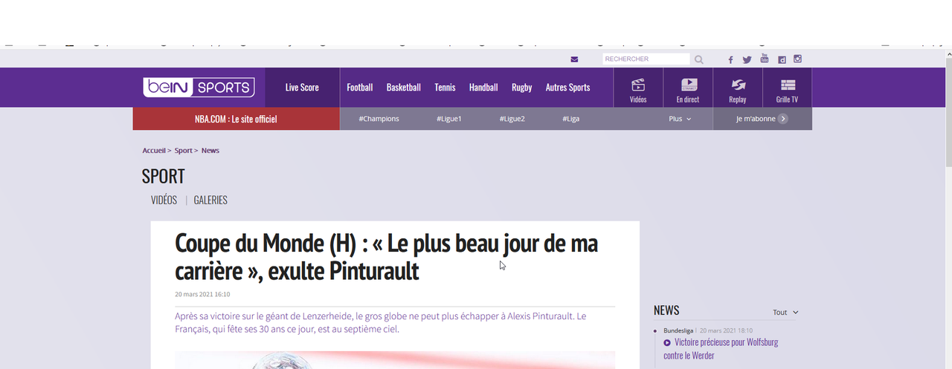Open the Twitter bird icon

[747, 60]
